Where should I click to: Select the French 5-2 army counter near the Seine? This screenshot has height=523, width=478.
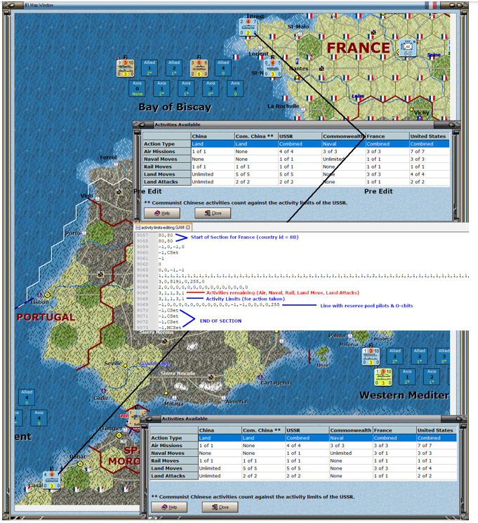(408, 48)
